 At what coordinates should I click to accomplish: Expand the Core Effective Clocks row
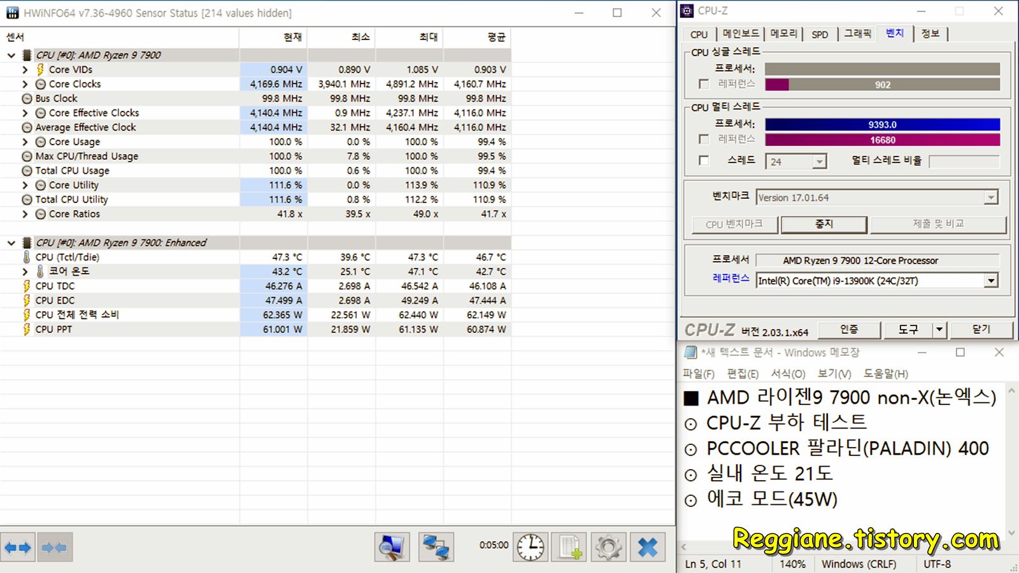25,113
